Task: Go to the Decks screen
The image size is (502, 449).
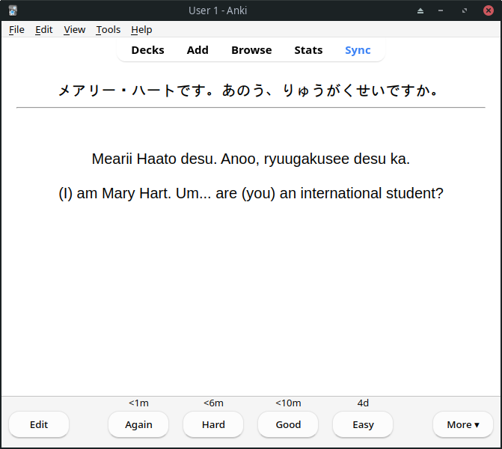Action: (147, 50)
